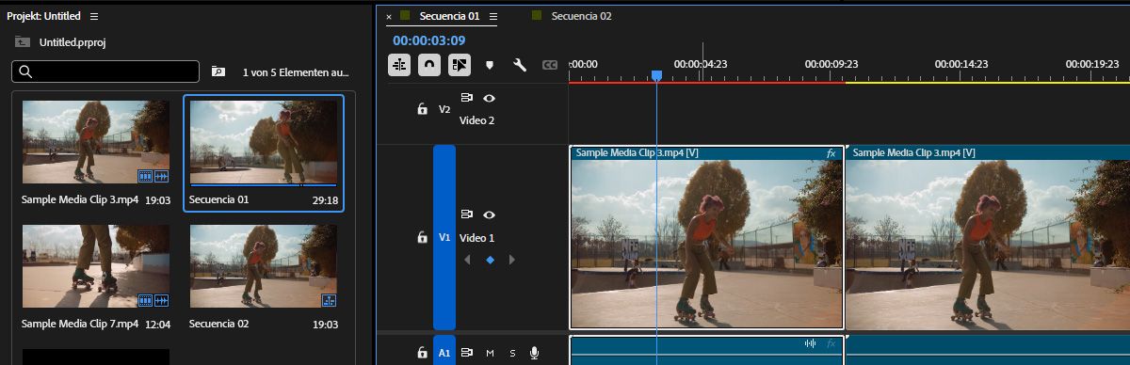This screenshot has height=365, width=1130.
Task: Toggle Snap in Timeline magnet button
Action: click(429, 65)
